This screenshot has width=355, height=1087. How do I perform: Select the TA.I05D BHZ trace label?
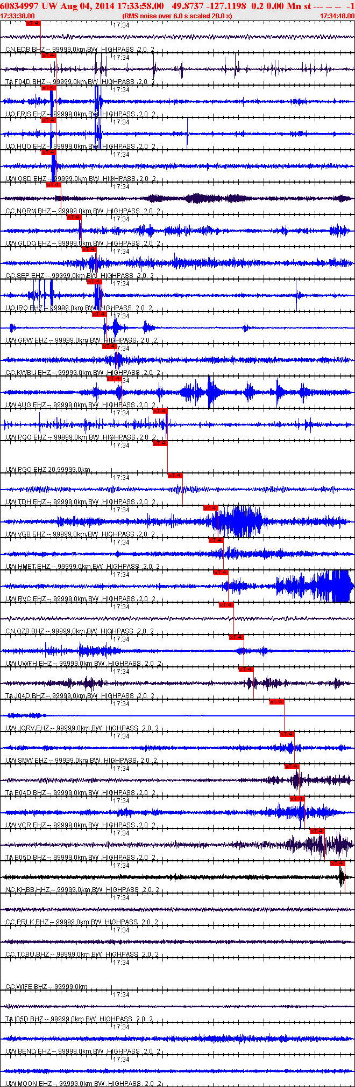[x=79, y=1019]
